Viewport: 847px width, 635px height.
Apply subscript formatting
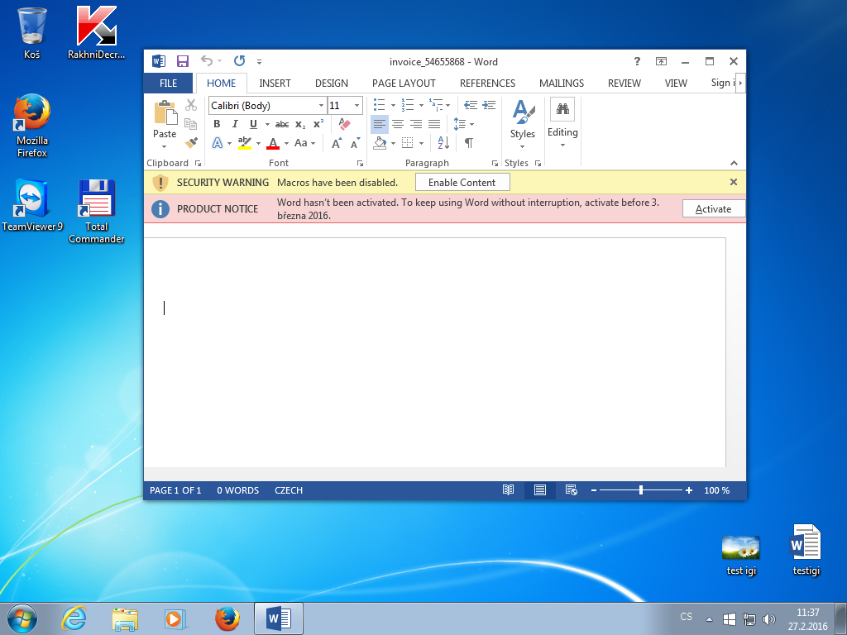(x=300, y=124)
